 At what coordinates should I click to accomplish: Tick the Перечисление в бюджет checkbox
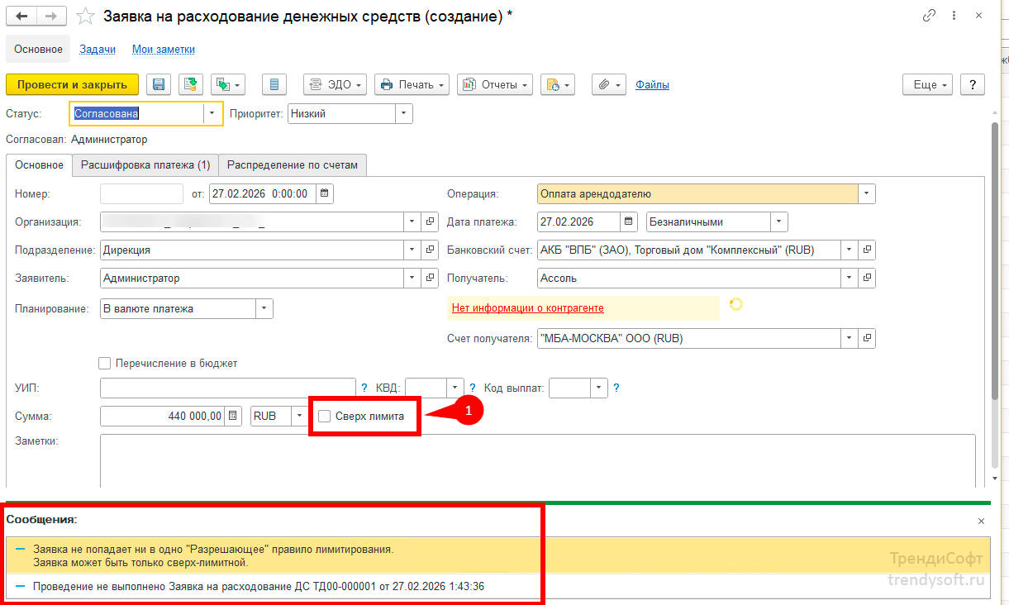[104, 363]
